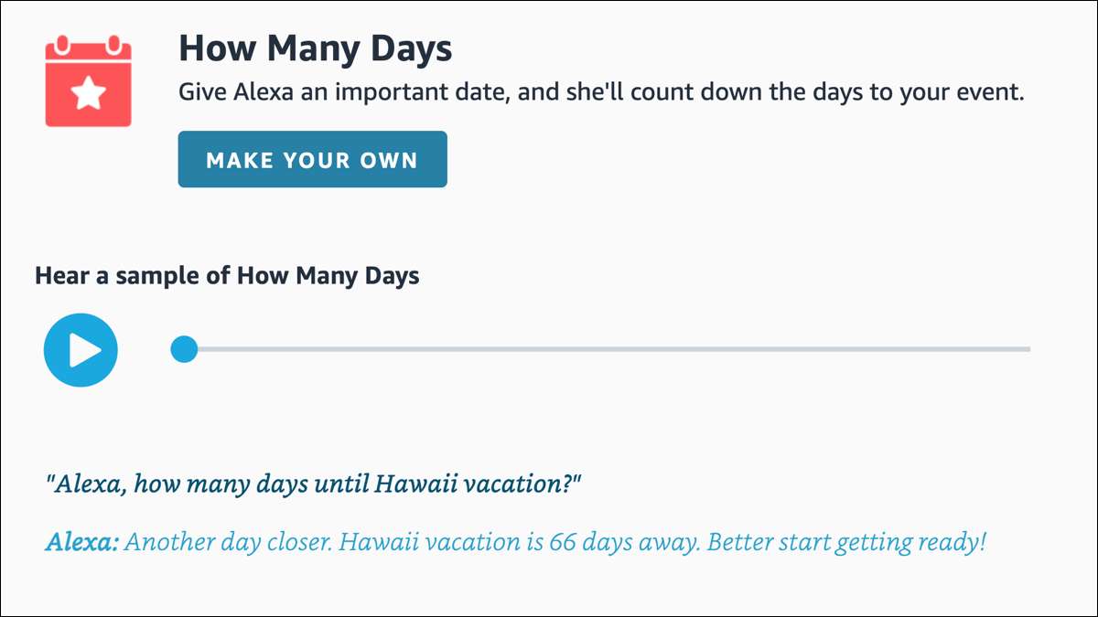Click the audio slider's round blue handle
This screenshot has height=617, width=1098.
click(185, 348)
